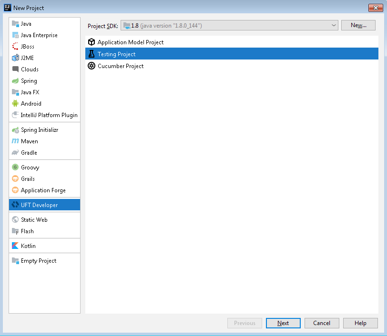Viewport: 387px width, 336px height.
Task: Choose the Testing Project template
Action: click(x=117, y=54)
